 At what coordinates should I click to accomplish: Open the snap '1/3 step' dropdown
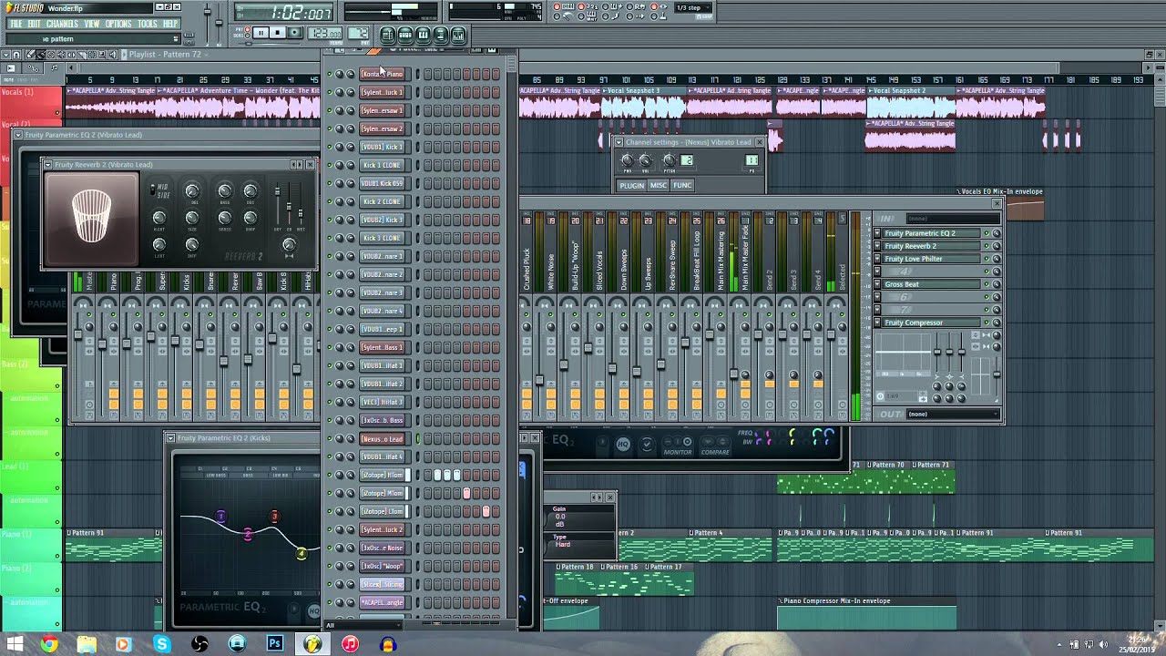[x=693, y=7]
